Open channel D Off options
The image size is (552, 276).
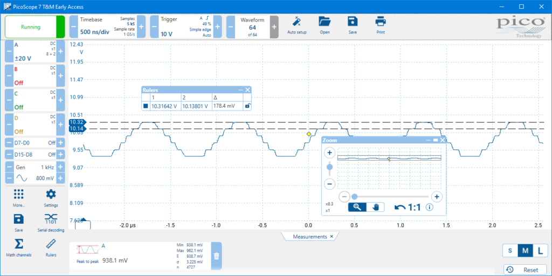tap(34, 125)
